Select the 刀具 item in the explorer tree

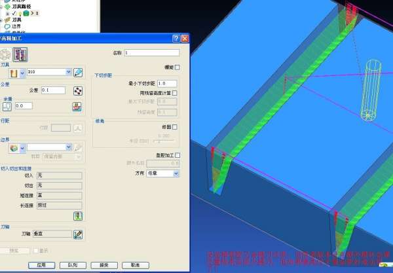click(17, 20)
